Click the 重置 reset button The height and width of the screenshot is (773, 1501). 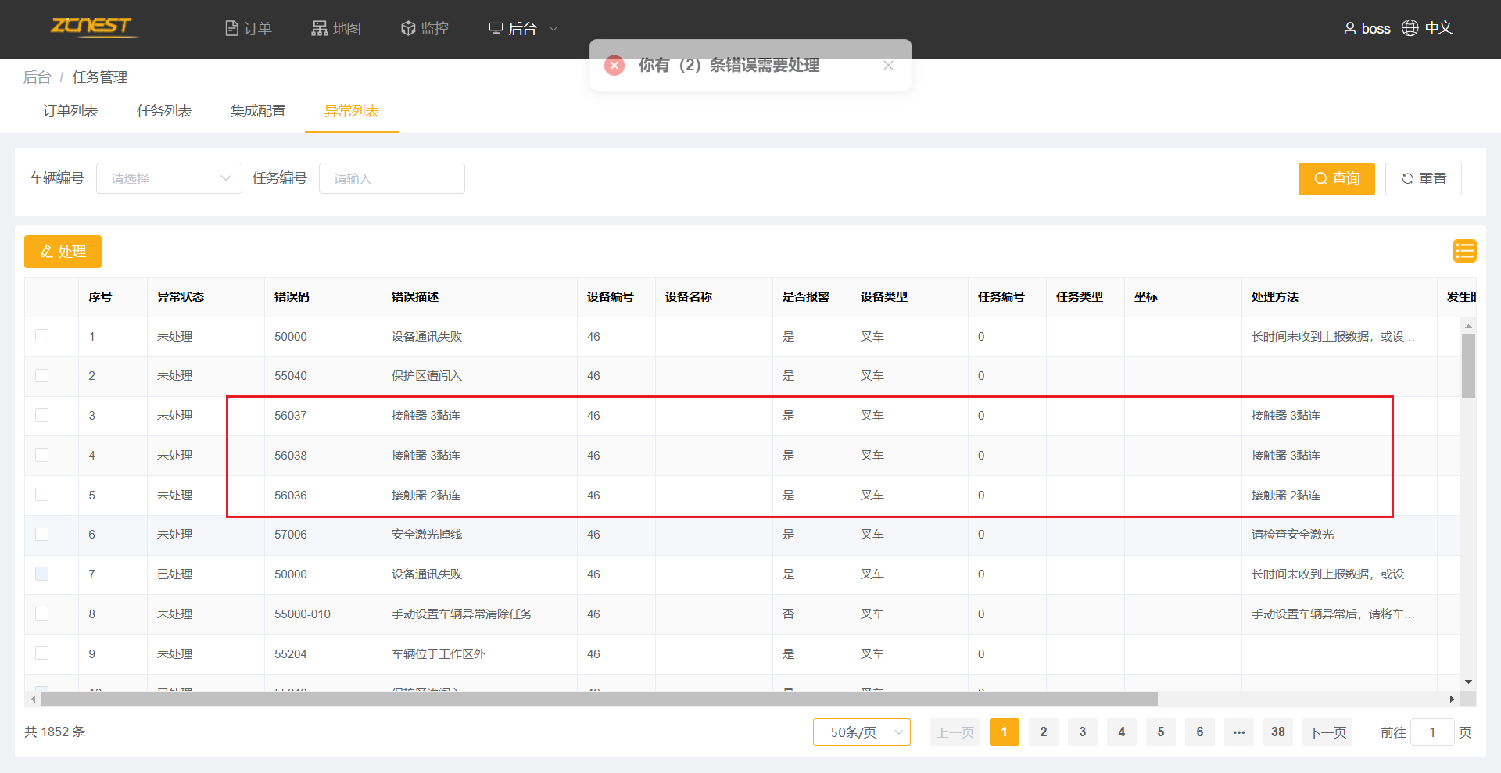tap(1424, 179)
